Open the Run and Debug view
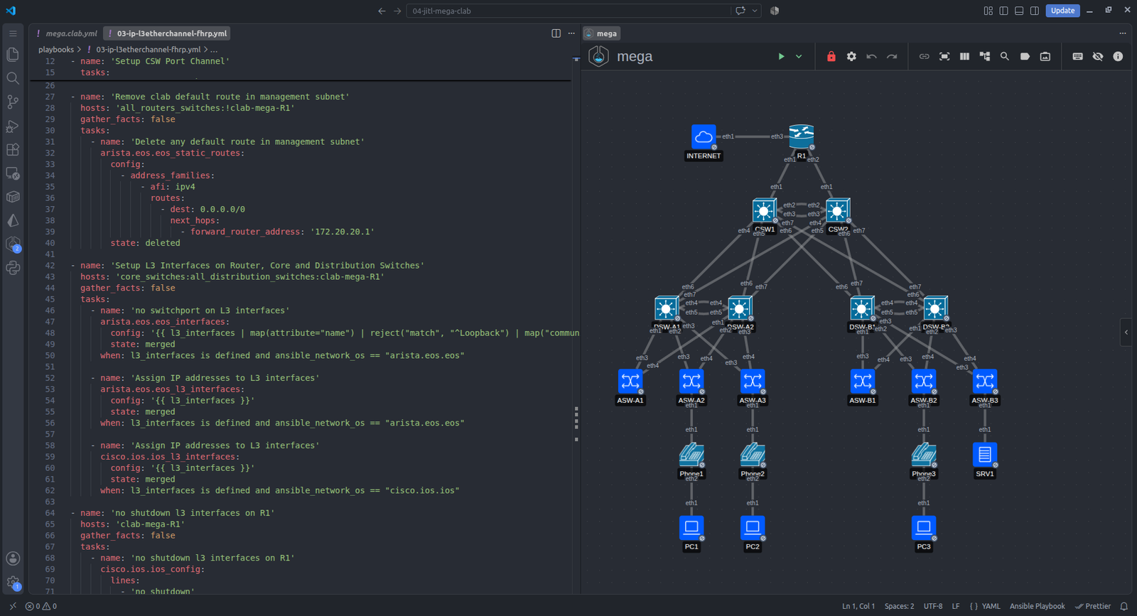The image size is (1137, 616). [13, 126]
